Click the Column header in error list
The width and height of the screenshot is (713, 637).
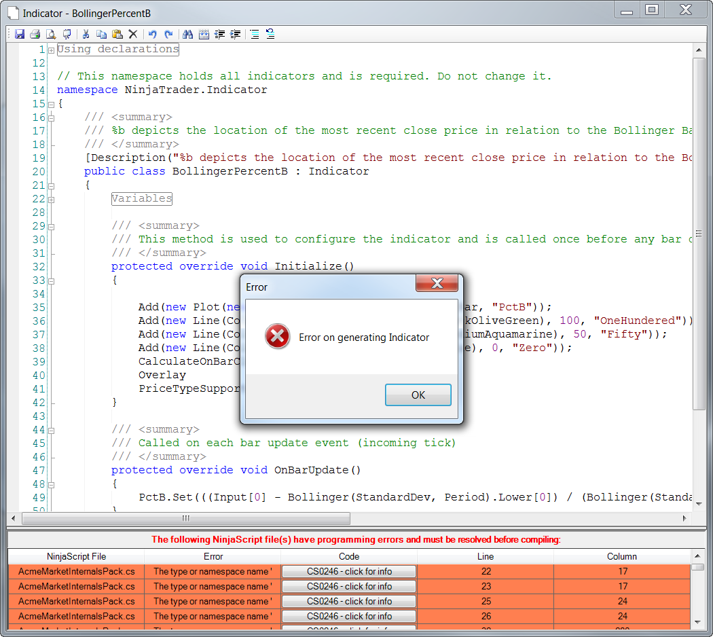(621, 556)
